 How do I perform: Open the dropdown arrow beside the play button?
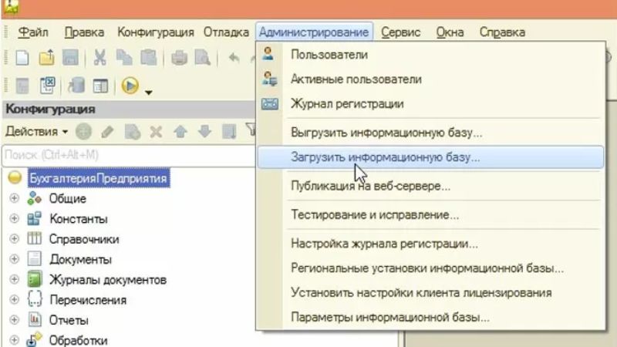(x=148, y=93)
